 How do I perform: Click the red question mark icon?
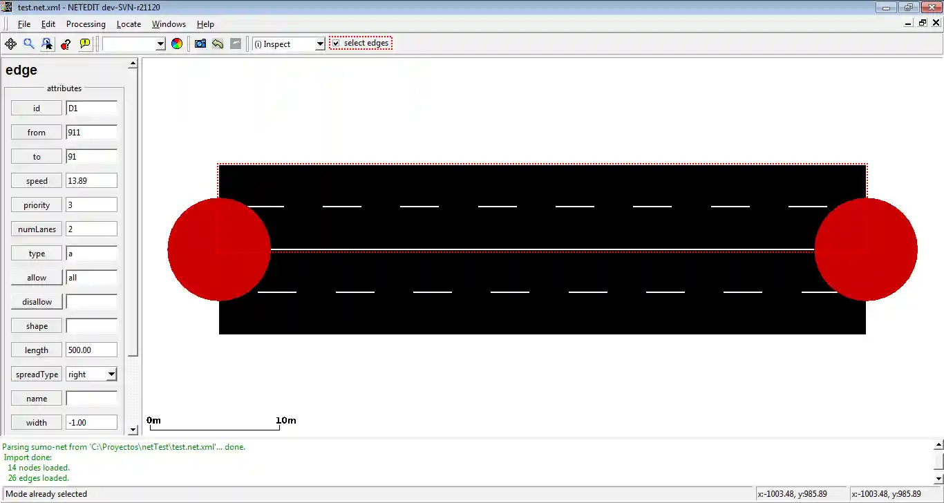pos(66,44)
